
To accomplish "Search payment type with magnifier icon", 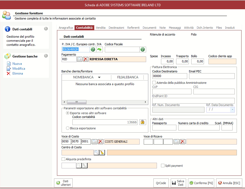I will pos(80,59).
